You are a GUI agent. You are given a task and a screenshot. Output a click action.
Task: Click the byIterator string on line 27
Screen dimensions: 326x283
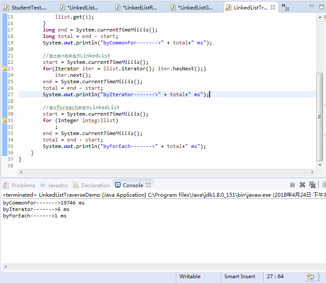[131, 94]
